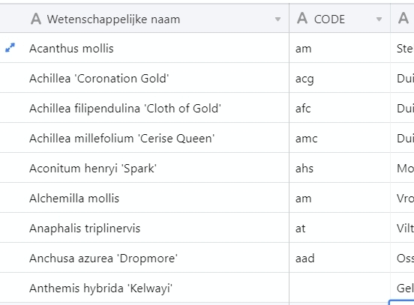The image size is (414, 305).
Task: Select code cell containing aad
Action: tap(340, 258)
